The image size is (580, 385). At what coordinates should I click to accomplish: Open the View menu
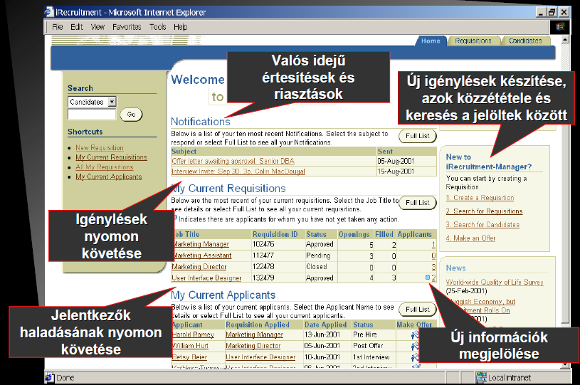coord(97,27)
